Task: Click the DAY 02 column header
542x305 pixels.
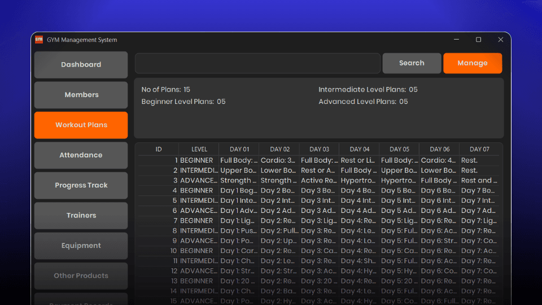Action: click(279, 149)
